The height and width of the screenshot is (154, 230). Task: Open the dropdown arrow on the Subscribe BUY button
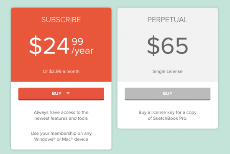[x=68, y=93]
